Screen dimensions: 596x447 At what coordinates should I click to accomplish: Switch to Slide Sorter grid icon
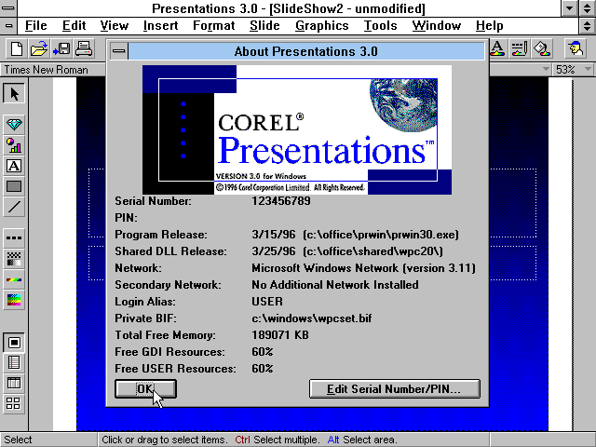tap(14, 403)
